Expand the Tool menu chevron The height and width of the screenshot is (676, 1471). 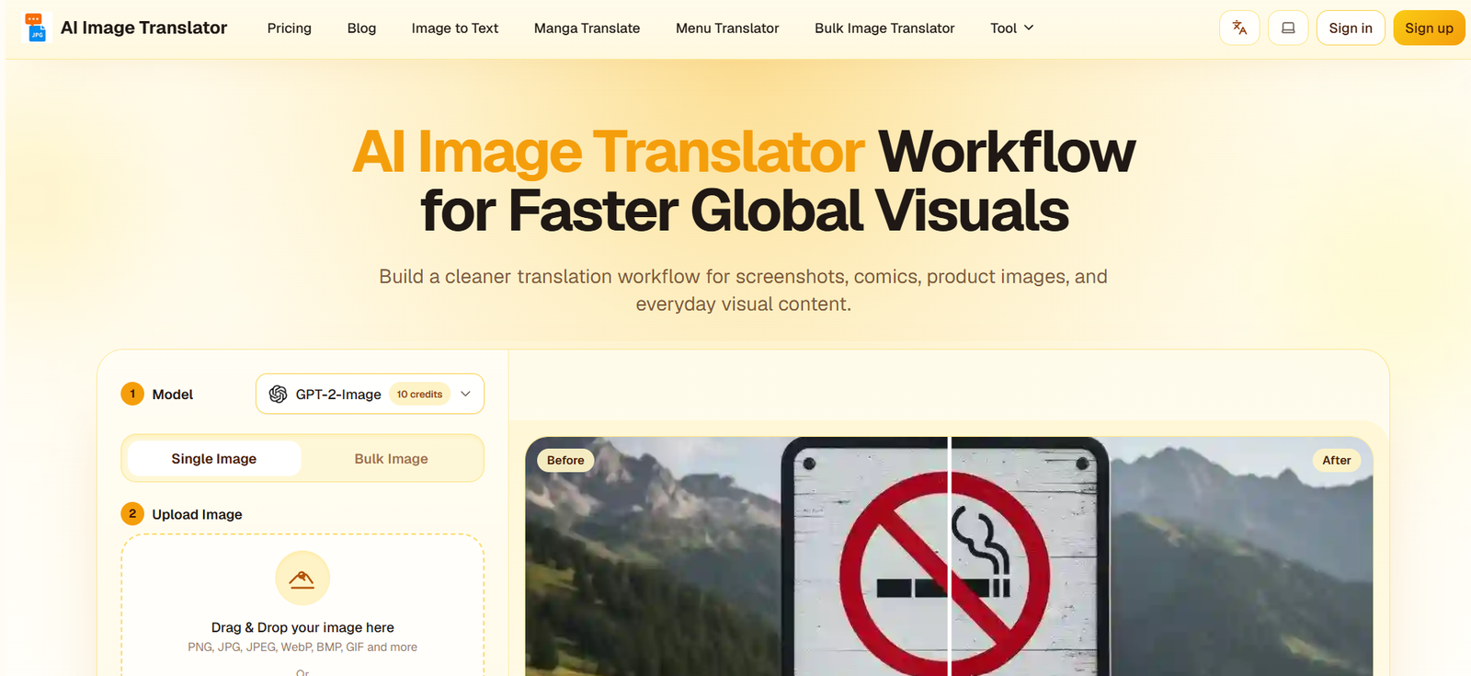point(1029,28)
